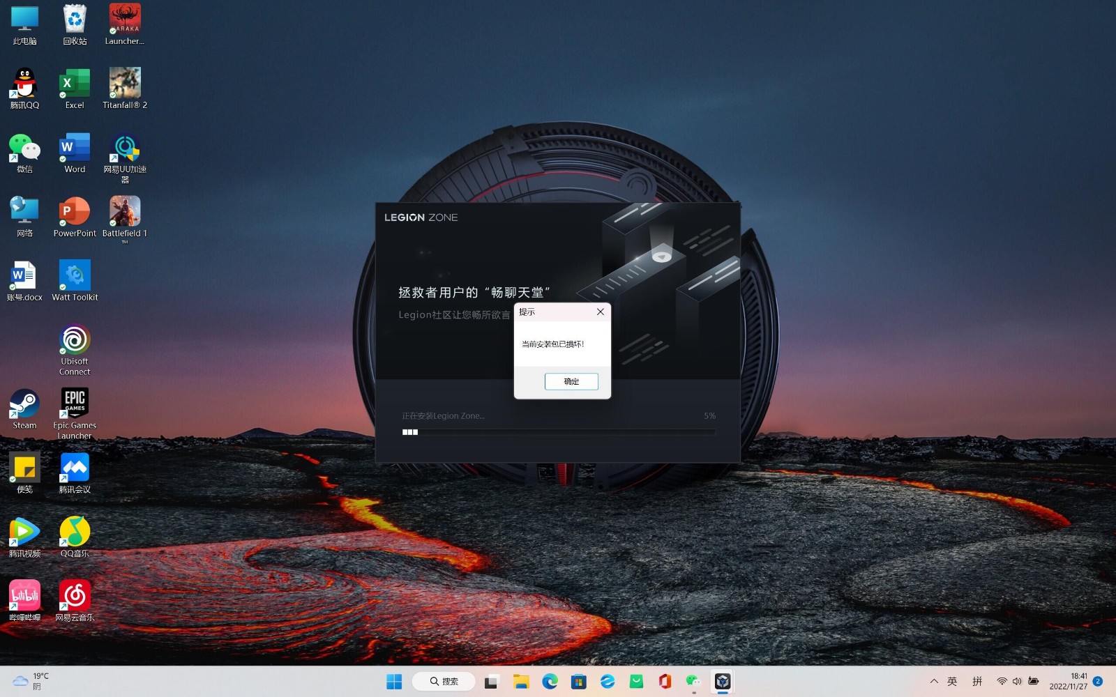Viewport: 1116px width, 697px height.
Task: Select the 网易云音乐 desktop shortcut
Action: 75,602
